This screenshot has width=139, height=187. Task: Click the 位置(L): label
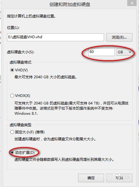13,28
